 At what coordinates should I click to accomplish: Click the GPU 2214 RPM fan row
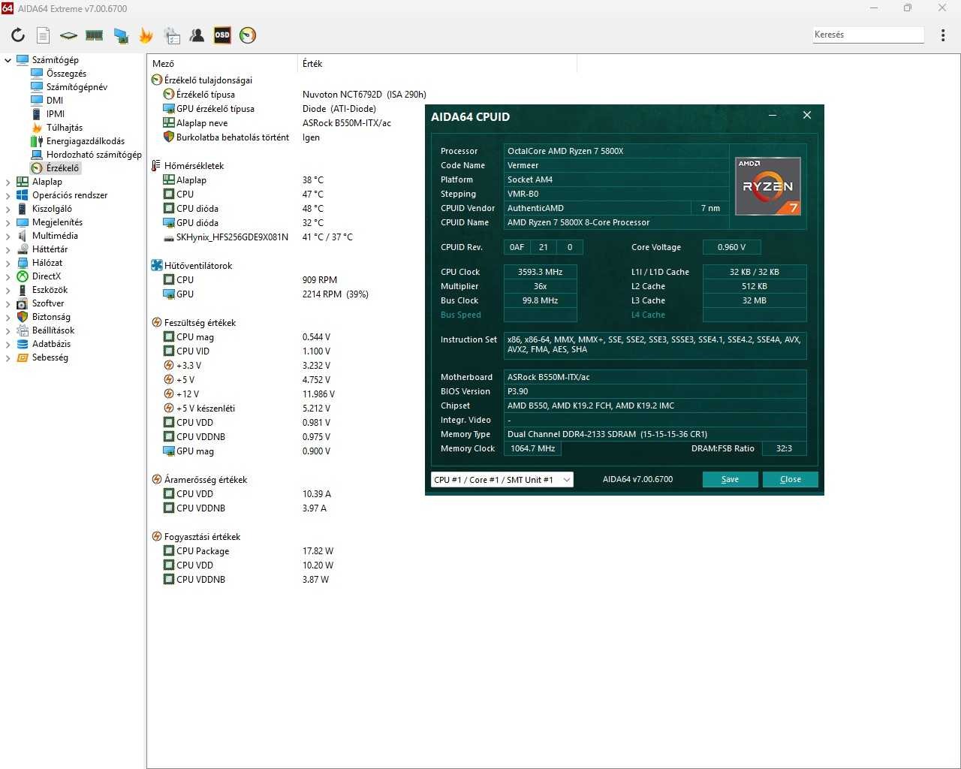click(x=266, y=294)
